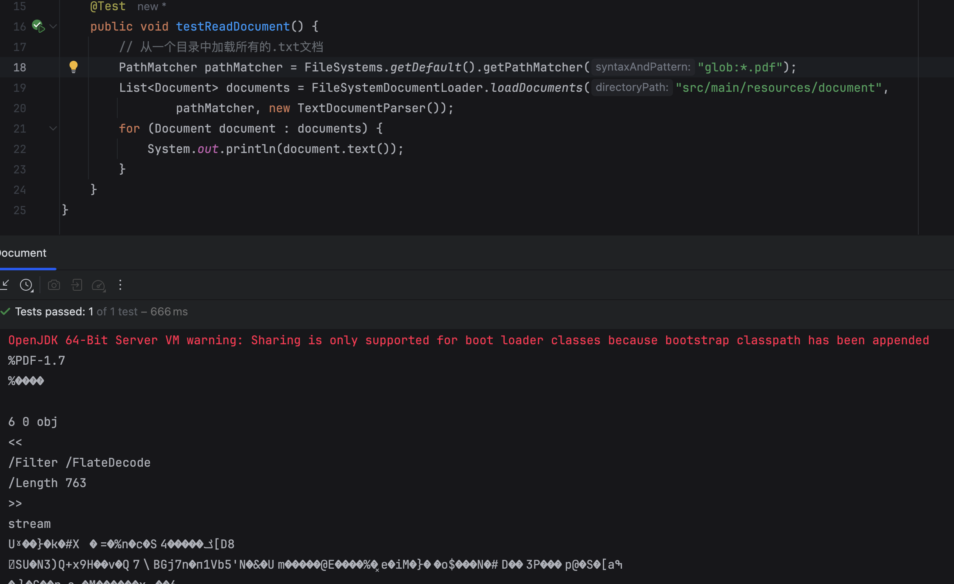Click the syntaxAndPattern parameter hint
This screenshot has height=584, width=954.
pos(642,67)
